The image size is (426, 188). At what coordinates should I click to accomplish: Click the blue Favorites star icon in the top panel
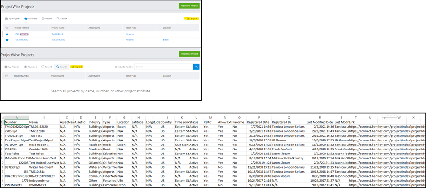[x=26, y=19]
